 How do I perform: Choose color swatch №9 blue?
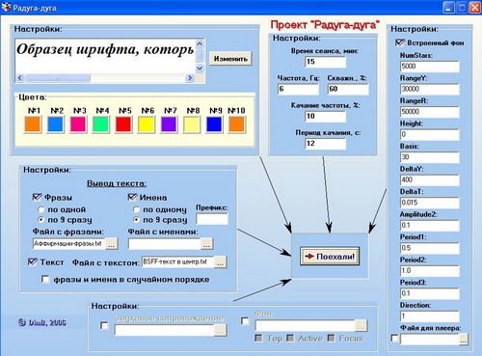click(214, 124)
